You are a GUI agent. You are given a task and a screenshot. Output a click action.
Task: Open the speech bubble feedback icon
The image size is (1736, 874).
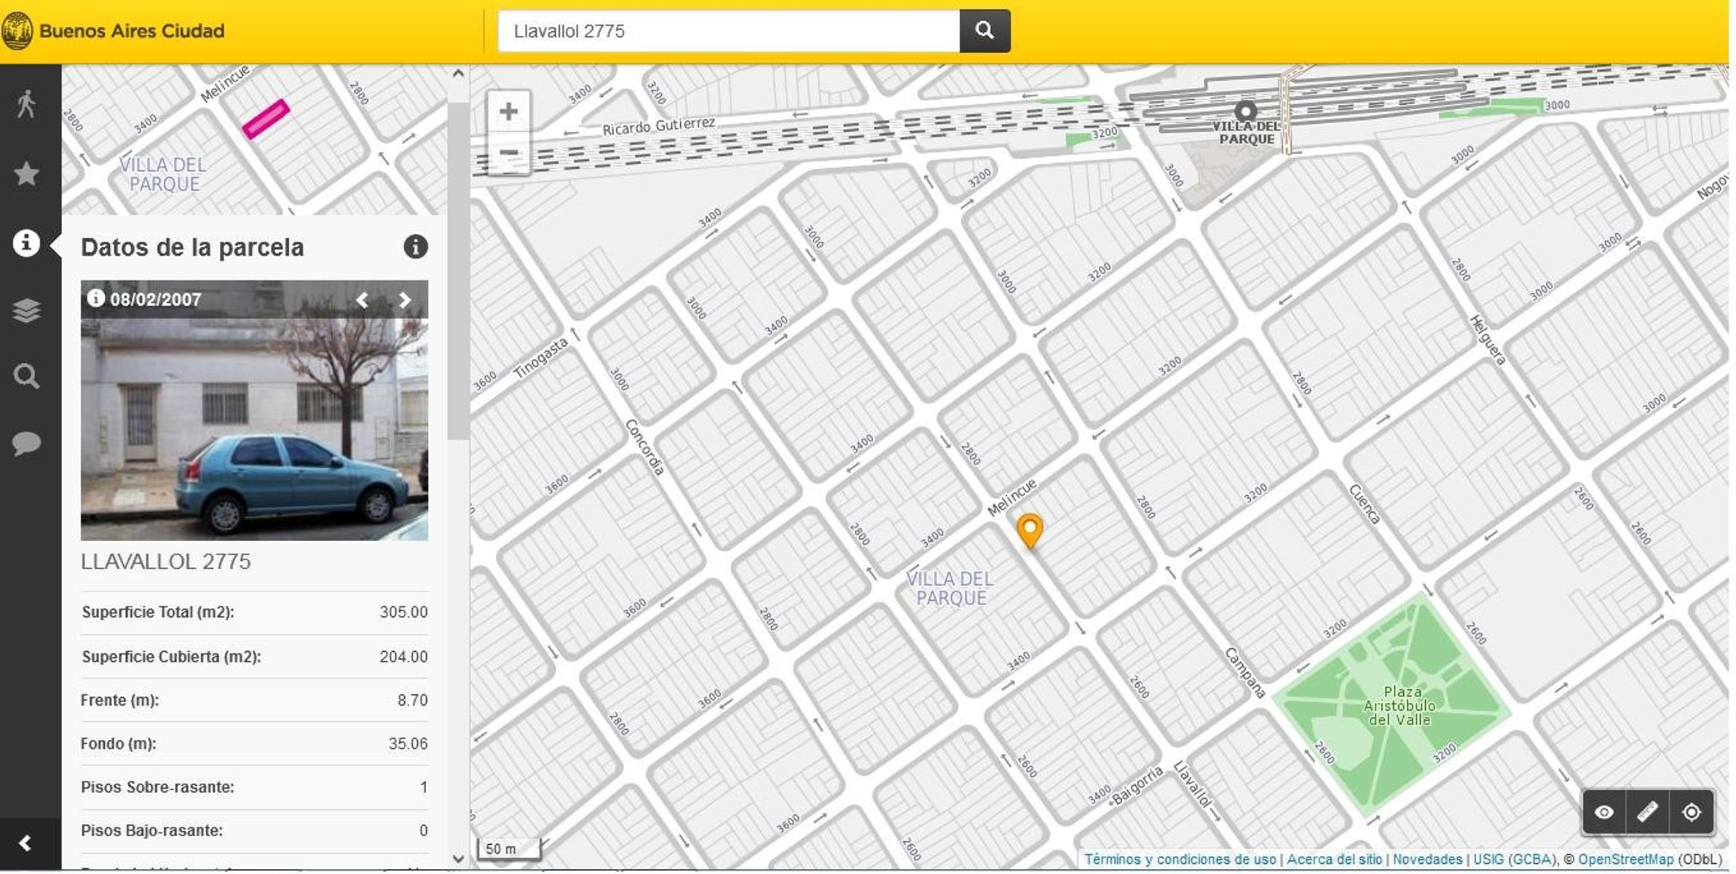coord(26,443)
